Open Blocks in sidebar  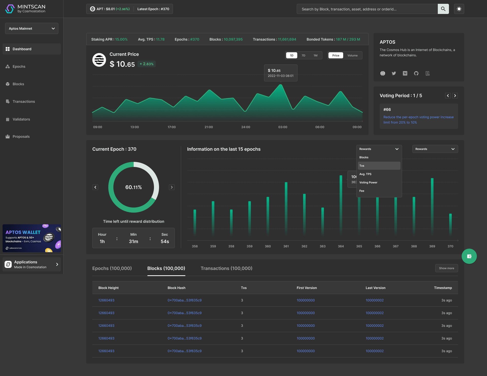coord(32,84)
